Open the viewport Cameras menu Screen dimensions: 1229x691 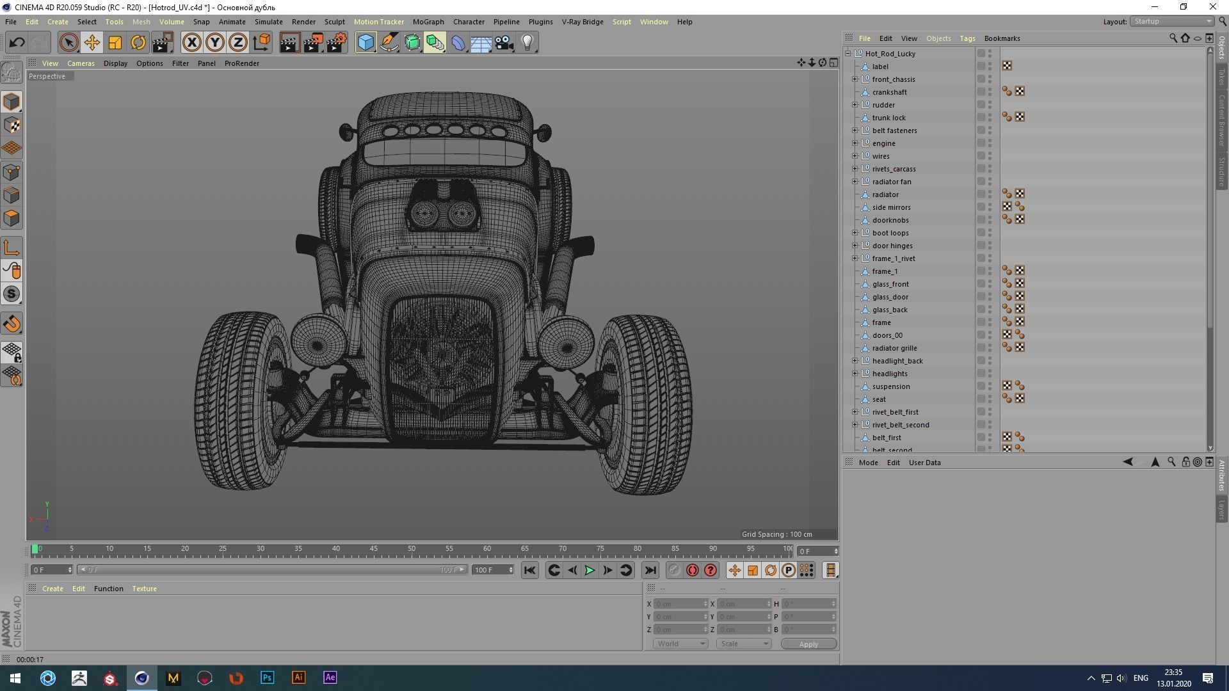coord(81,63)
